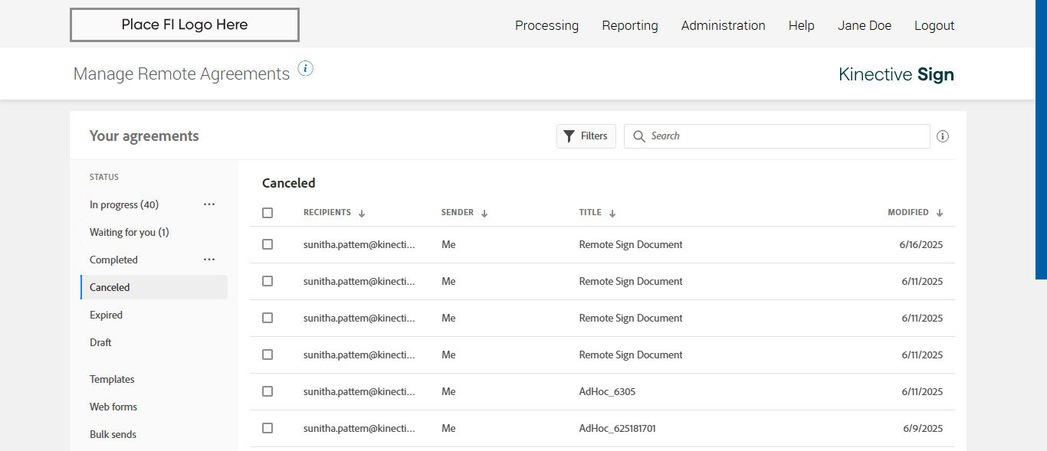
Task: Select checkbox for AdHoc_6305 agreement
Action: coord(267,391)
